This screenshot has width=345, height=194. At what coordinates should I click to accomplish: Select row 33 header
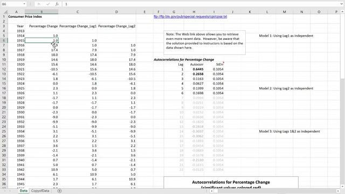[x=4, y=170]
